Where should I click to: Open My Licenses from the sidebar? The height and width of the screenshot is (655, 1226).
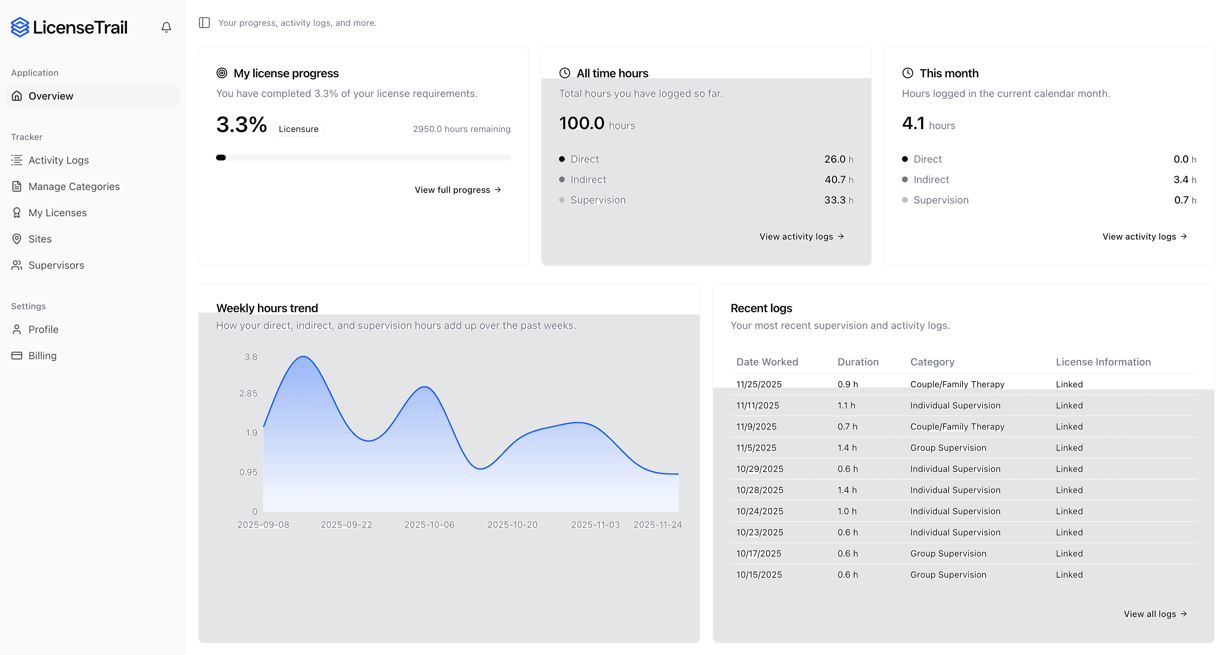[57, 213]
